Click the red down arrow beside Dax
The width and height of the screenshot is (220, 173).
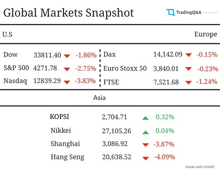(x=189, y=55)
